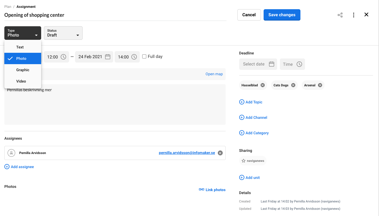Remove assignee Pernilla Arvidsson
Viewport: 379px width, 216px height.
tap(220, 153)
